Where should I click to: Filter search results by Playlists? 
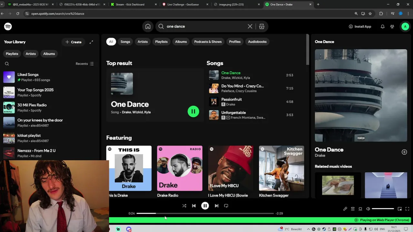coord(161,42)
